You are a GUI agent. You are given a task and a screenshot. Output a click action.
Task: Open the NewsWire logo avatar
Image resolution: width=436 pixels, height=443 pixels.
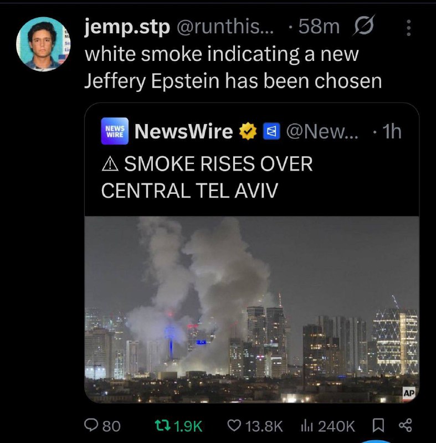pos(115,131)
